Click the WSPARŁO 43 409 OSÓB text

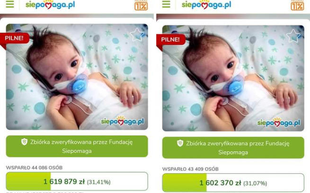tap(190, 169)
